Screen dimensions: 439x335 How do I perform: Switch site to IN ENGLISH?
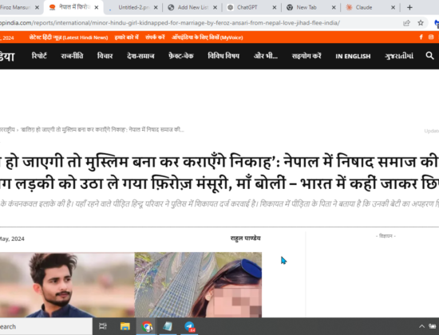tap(353, 57)
